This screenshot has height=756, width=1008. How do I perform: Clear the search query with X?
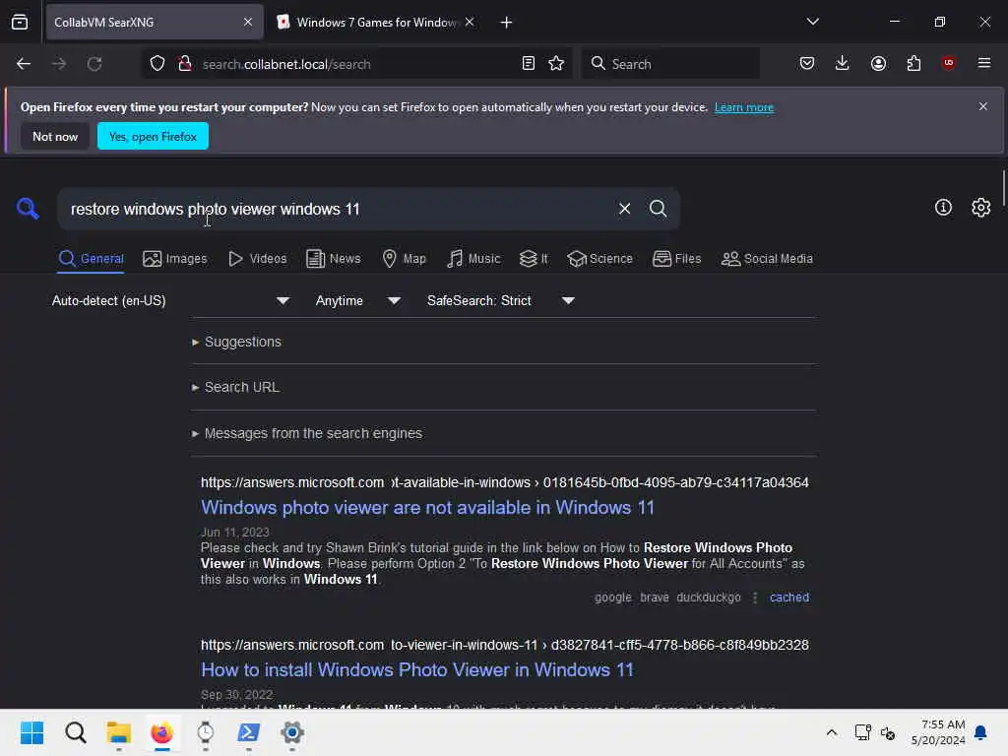pos(624,209)
